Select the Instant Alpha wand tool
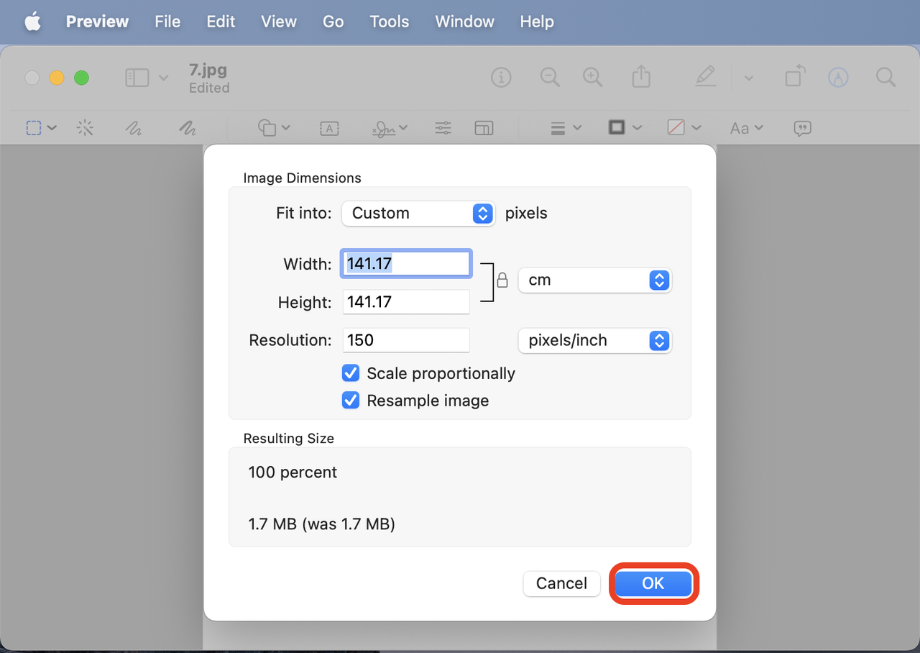This screenshot has width=920, height=653. click(x=85, y=128)
